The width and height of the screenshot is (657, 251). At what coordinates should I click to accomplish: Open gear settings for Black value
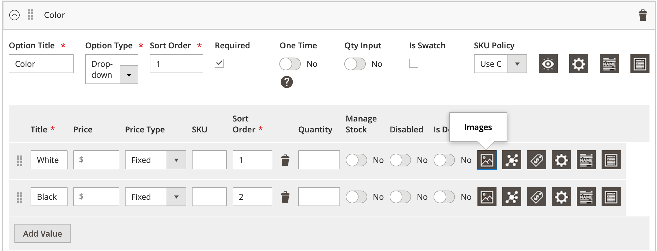click(x=561, y=197)
